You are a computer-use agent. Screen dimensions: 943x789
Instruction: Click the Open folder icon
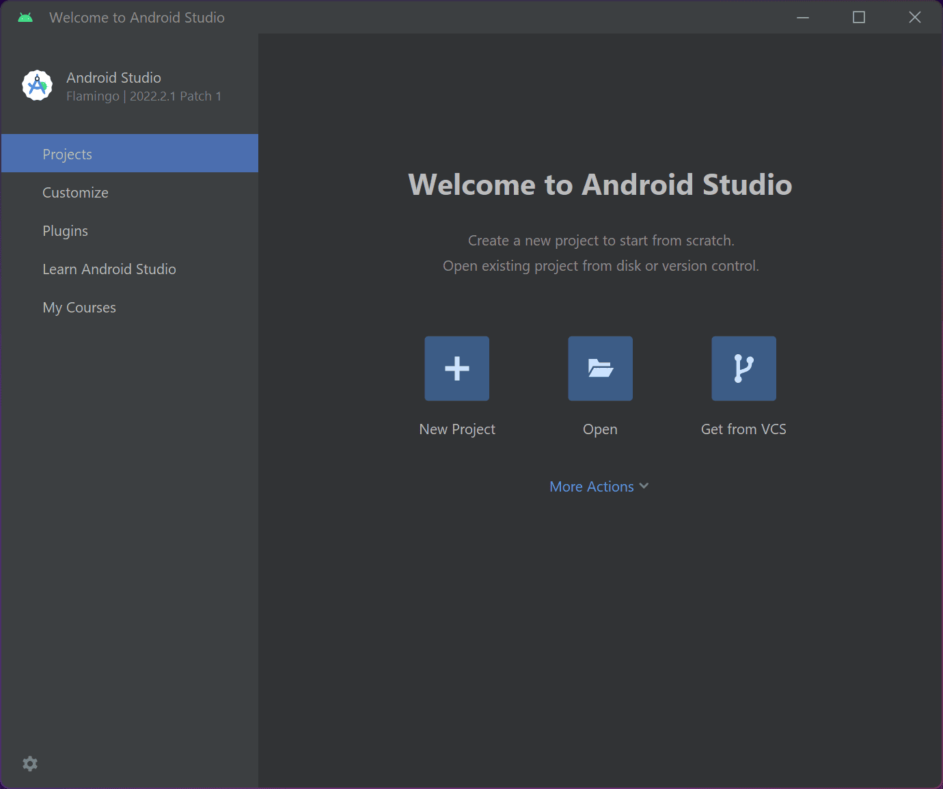point(600,369)
